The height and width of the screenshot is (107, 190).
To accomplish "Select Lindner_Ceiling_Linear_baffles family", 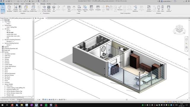I will coord(16,88).
